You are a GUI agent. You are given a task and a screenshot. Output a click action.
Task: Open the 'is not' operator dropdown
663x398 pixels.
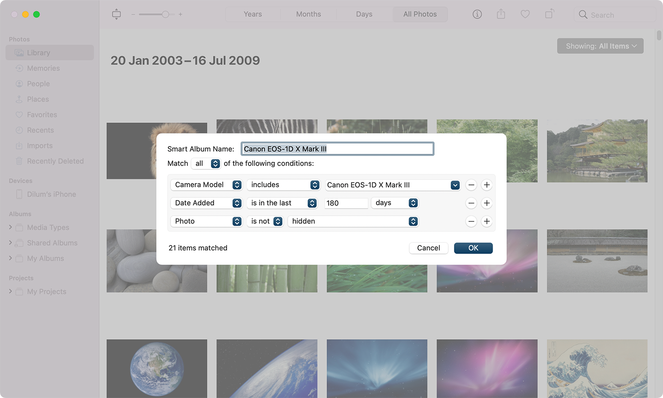(265, 221)
